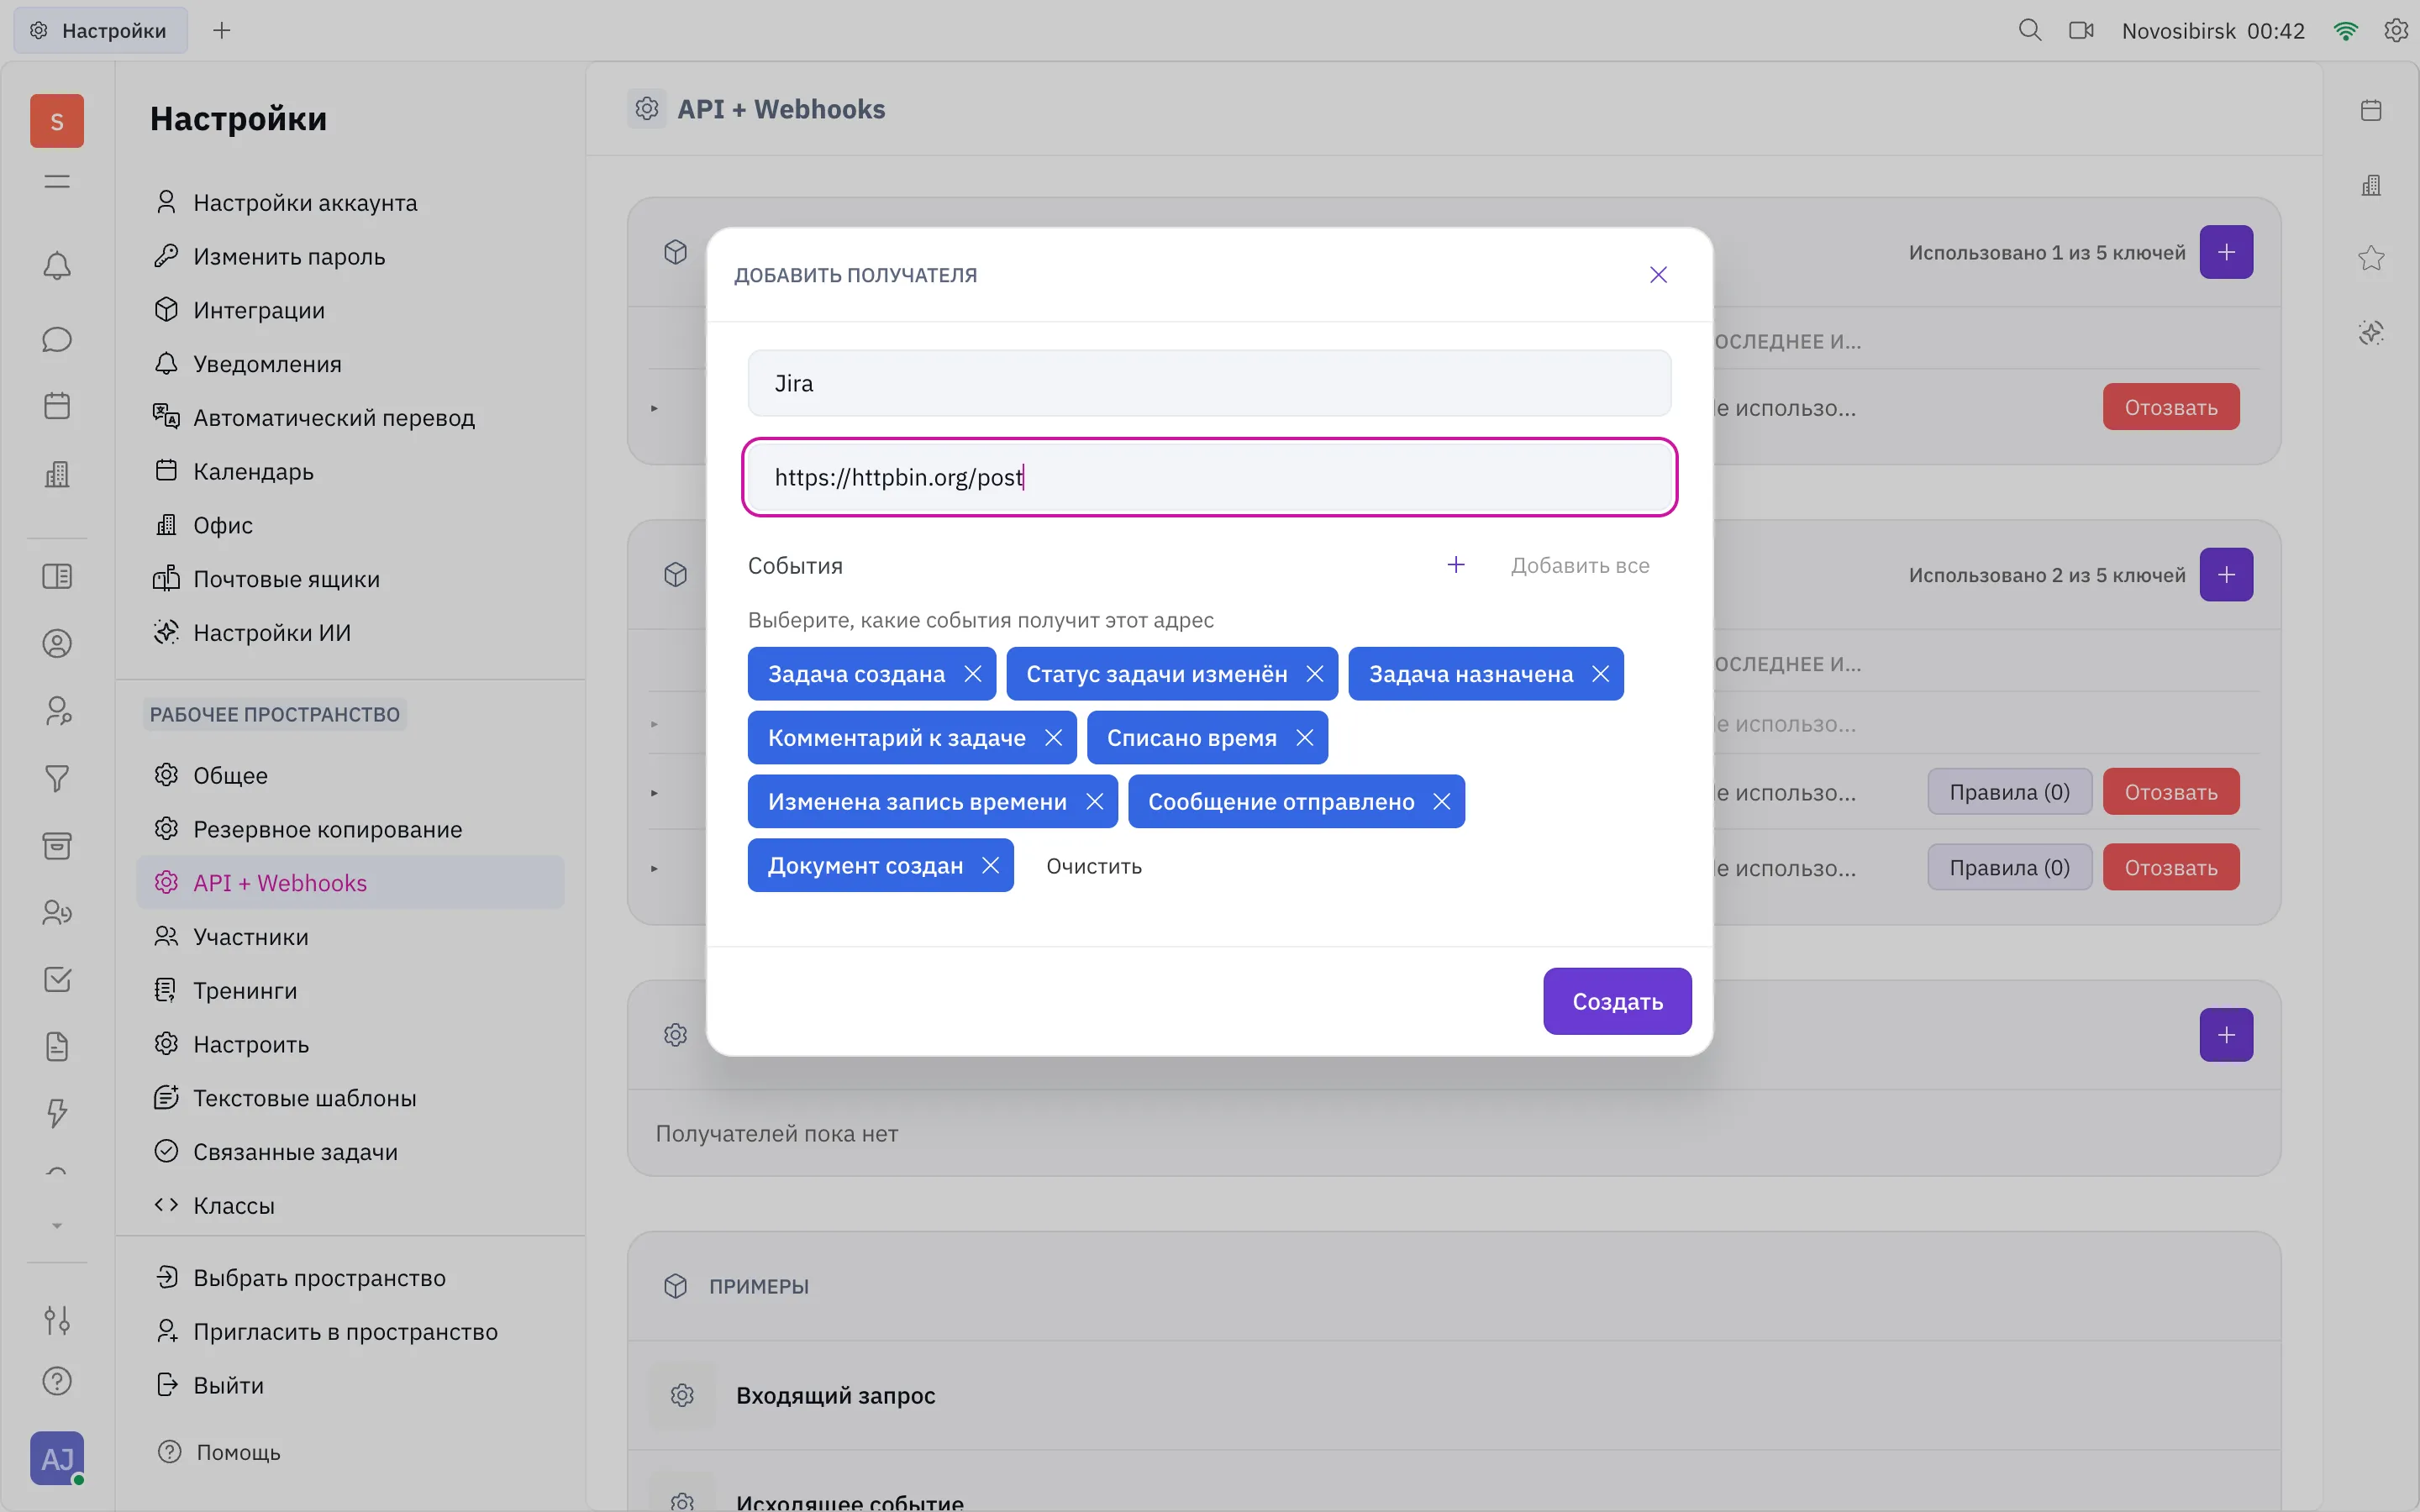Viewport: 2420px width, 1512px height.
Task: Open the help question mark icon in sidebar
Action: pos(57,1381)
